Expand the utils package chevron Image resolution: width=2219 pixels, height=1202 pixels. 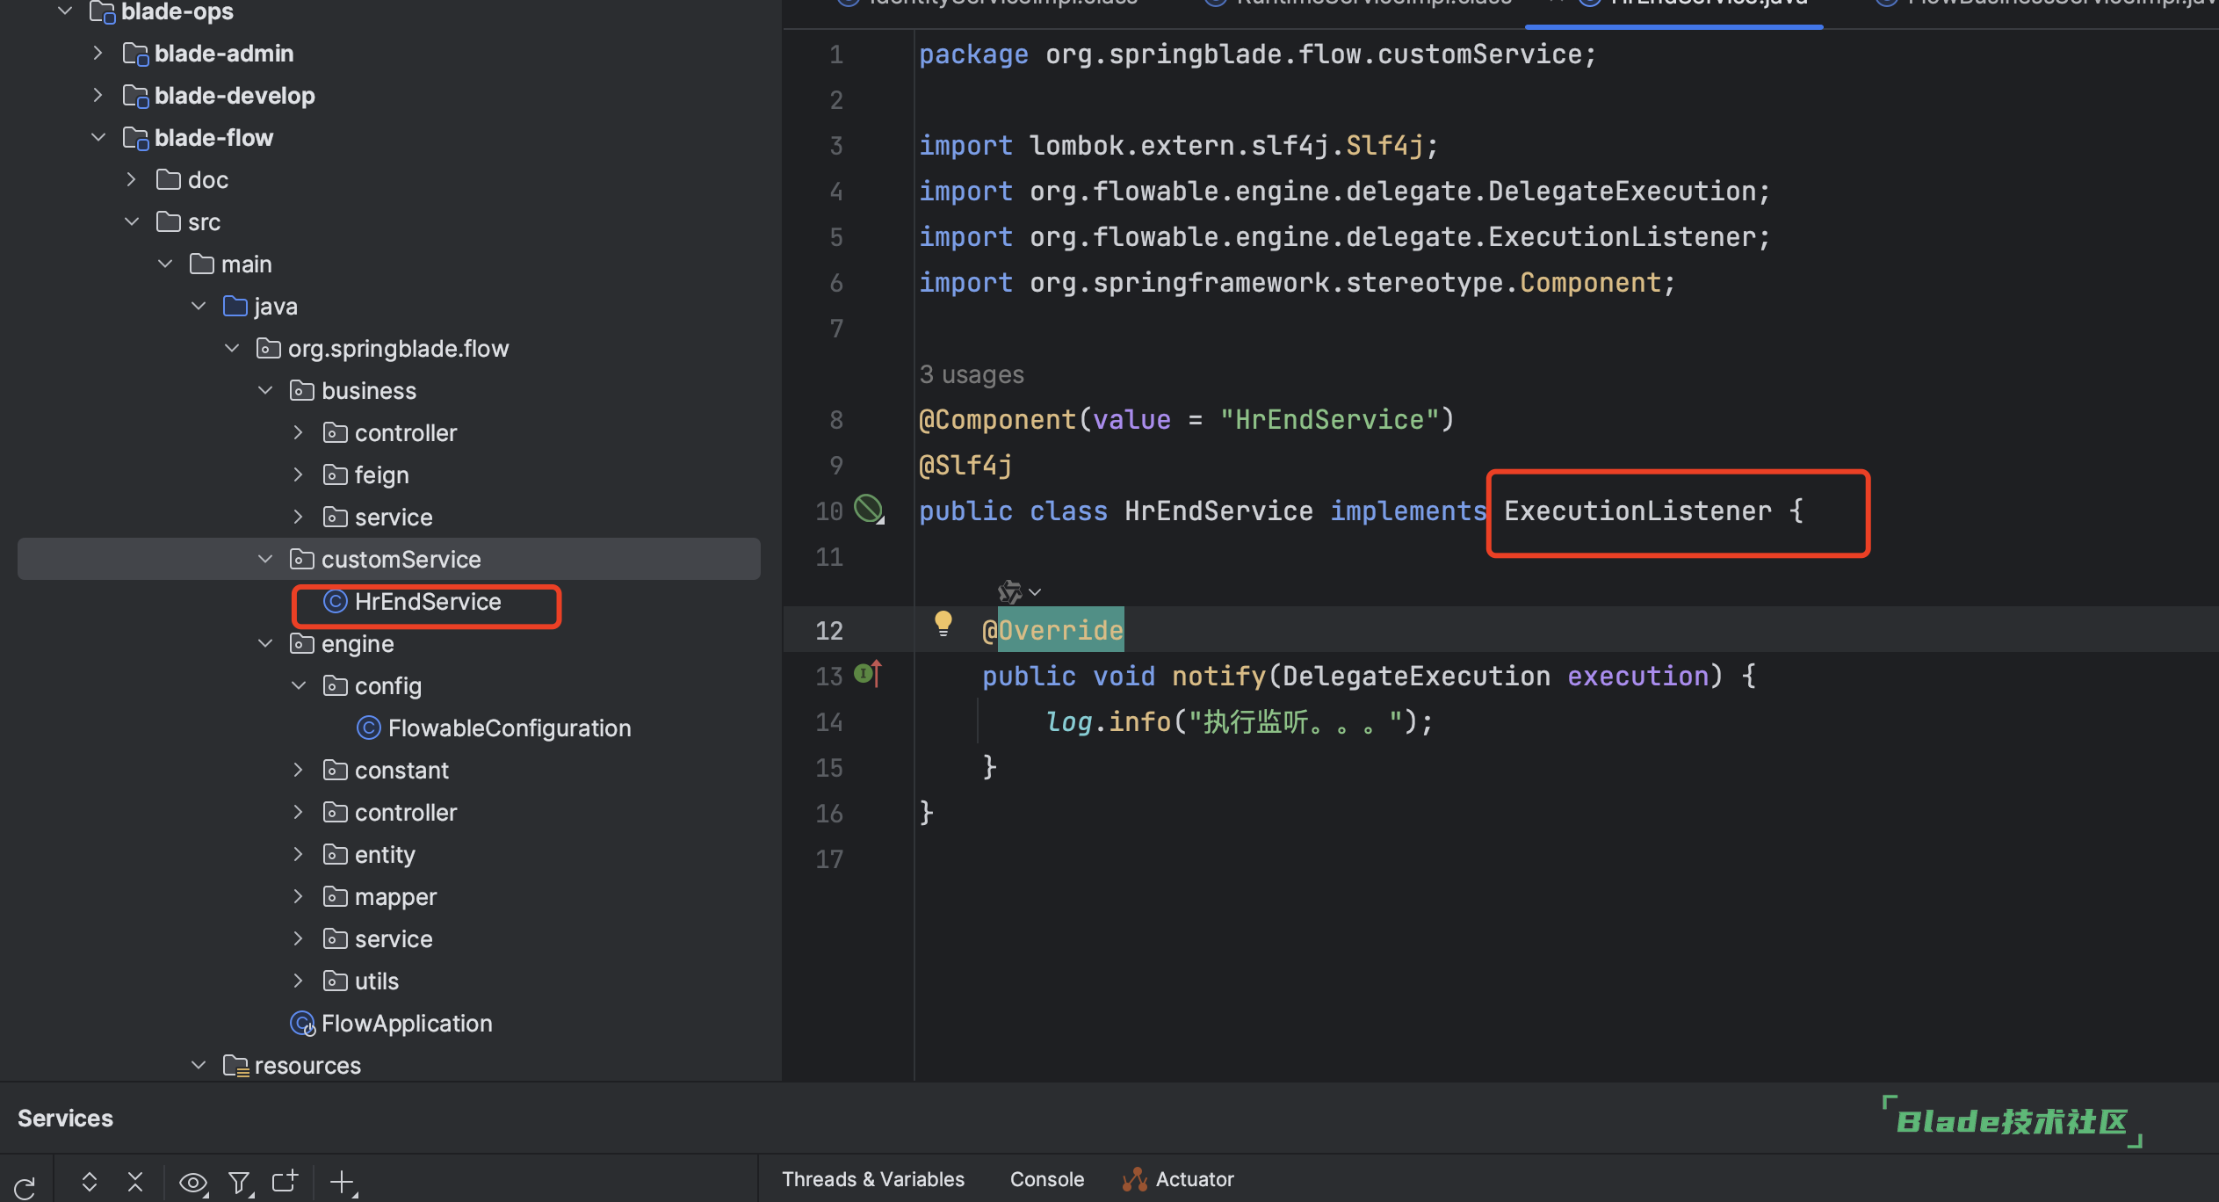(298, 981)
